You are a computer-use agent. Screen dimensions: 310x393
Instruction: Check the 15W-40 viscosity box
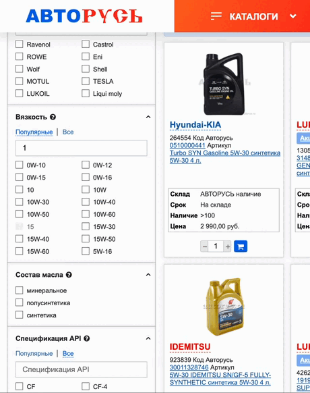[20, 238]
